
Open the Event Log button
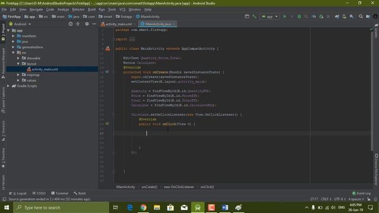click(x=361, y=193)
